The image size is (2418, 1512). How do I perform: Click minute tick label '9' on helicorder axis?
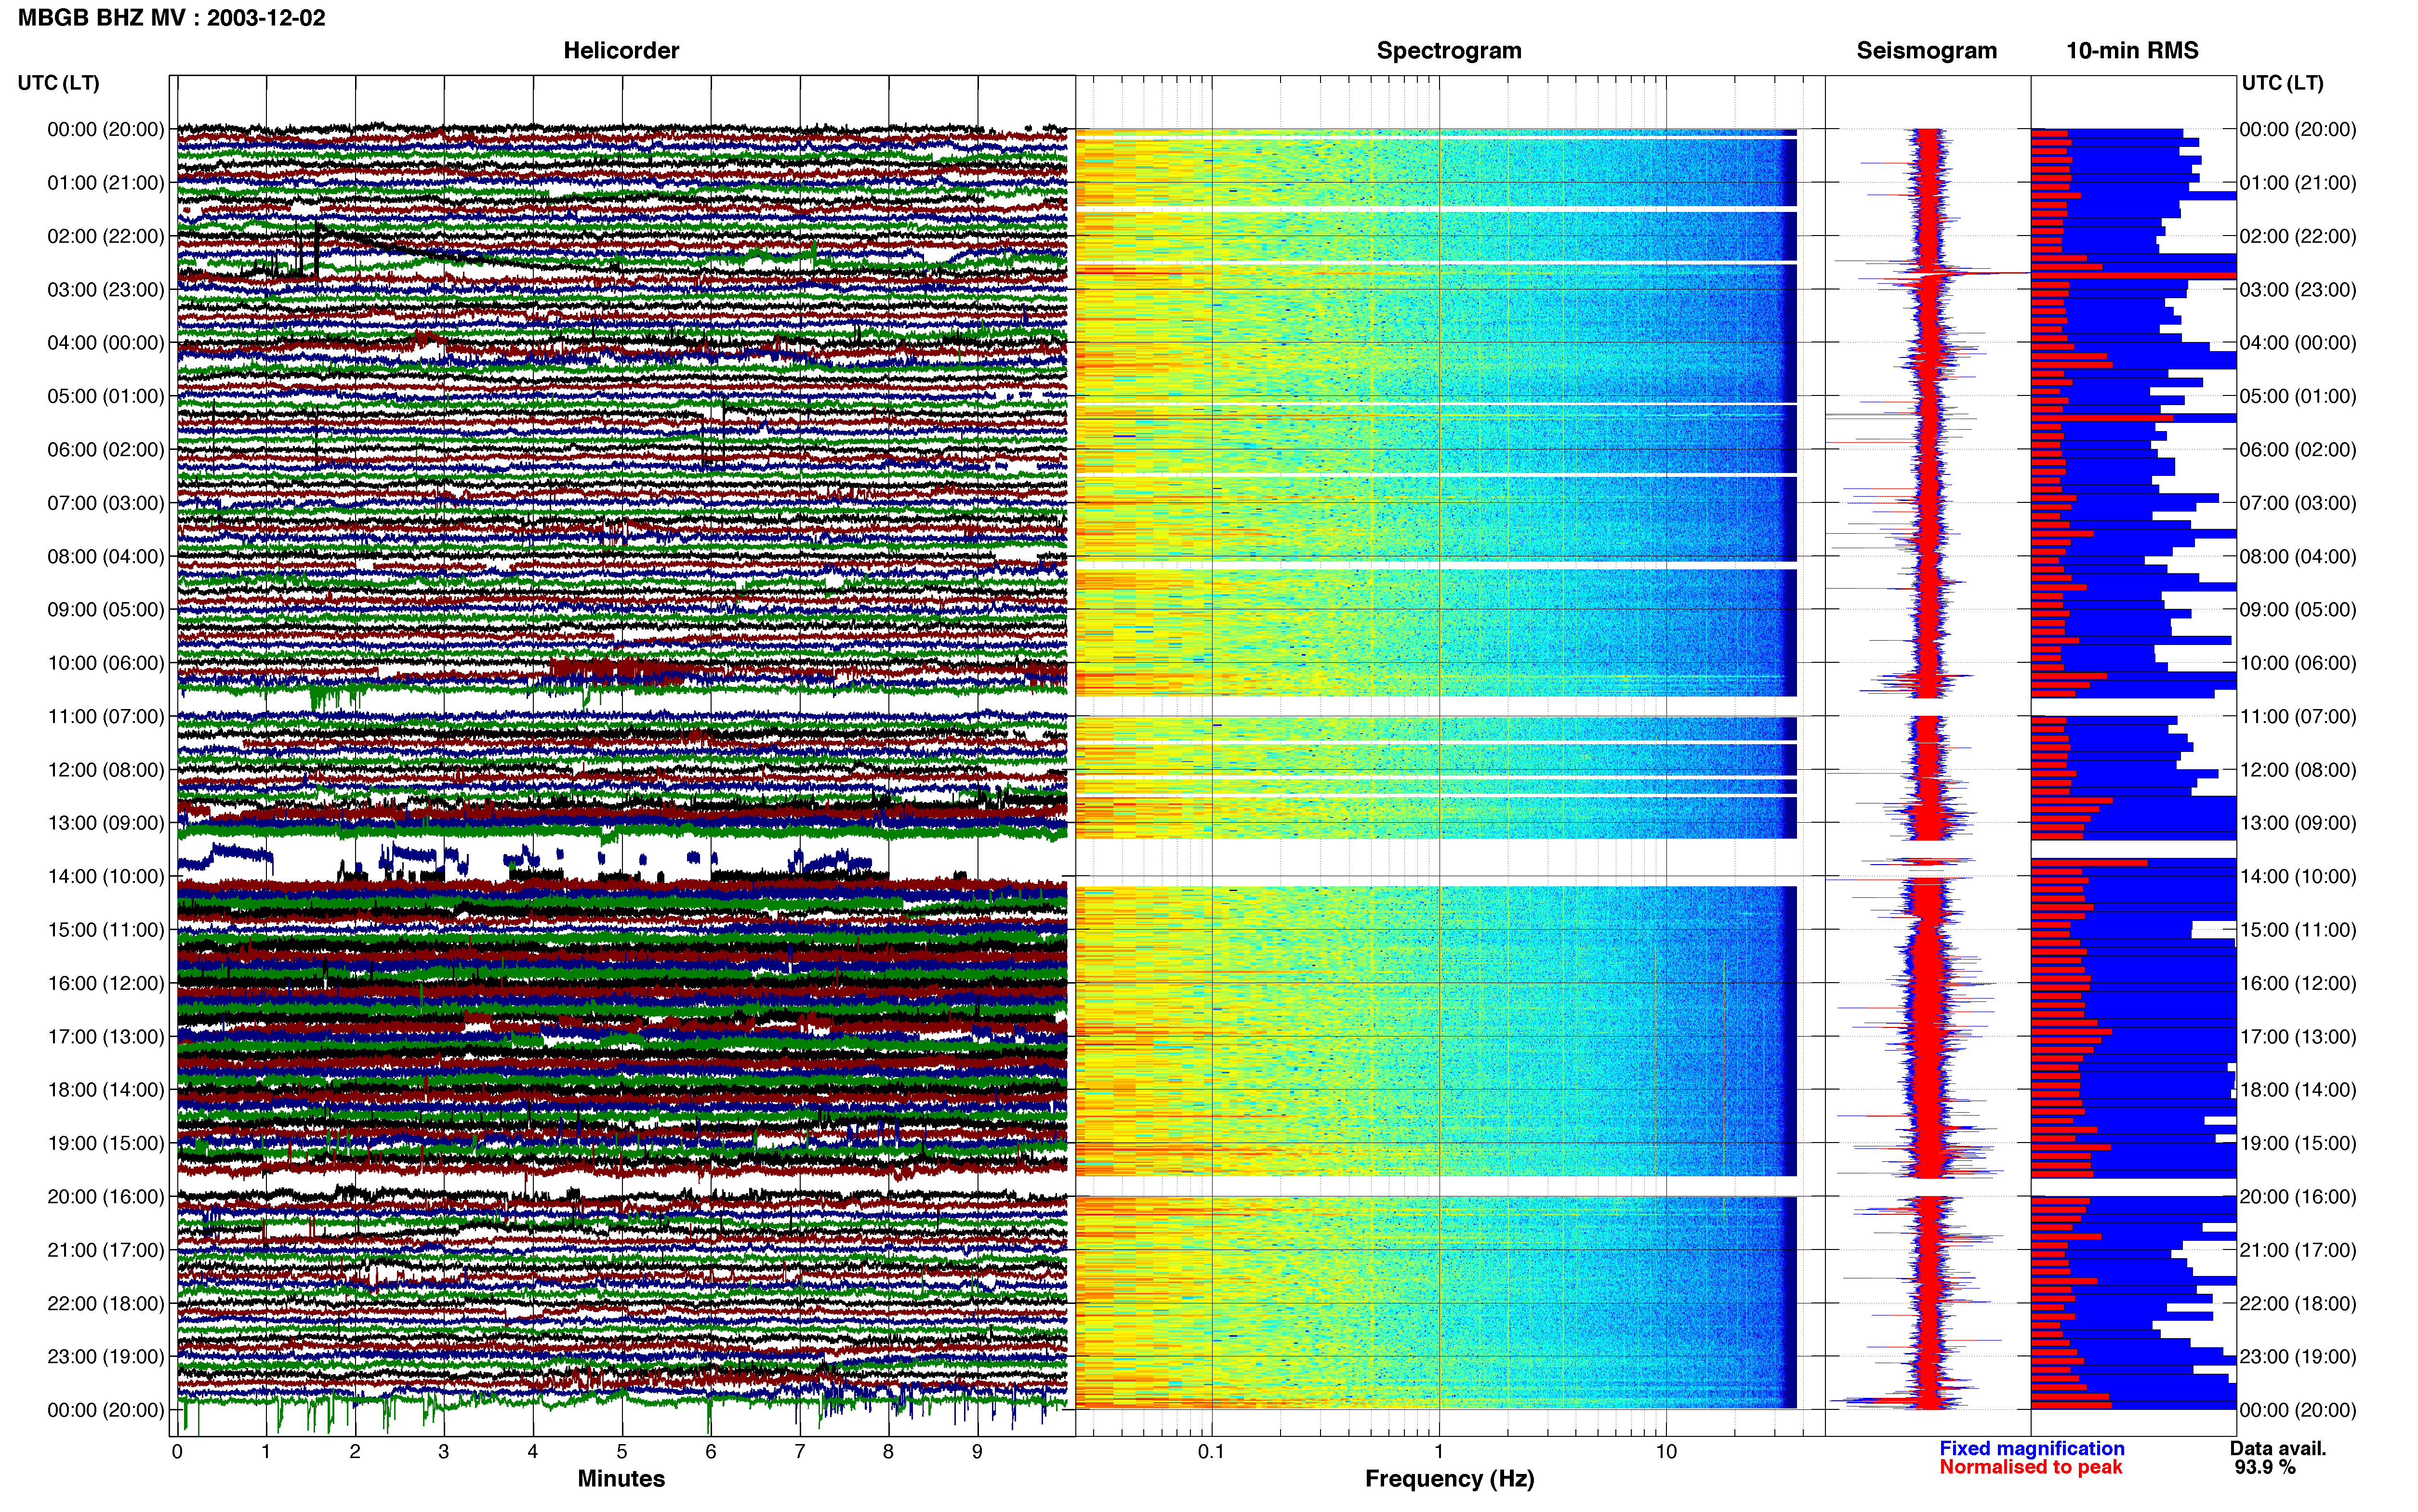977,1452
